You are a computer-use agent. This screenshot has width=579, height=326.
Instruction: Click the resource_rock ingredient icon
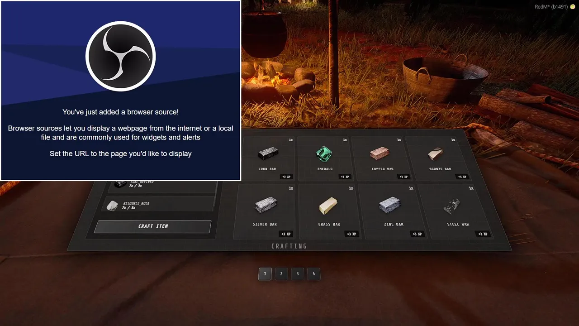tap(112, 206)
